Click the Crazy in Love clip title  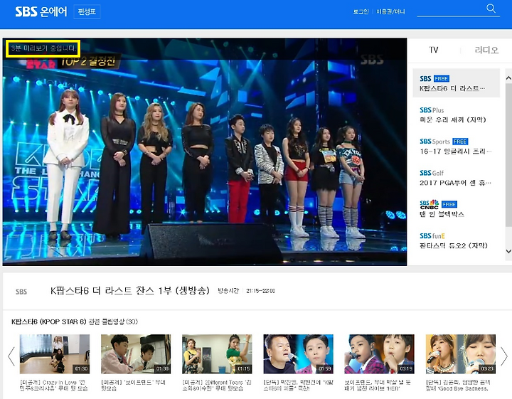[53, 385]
